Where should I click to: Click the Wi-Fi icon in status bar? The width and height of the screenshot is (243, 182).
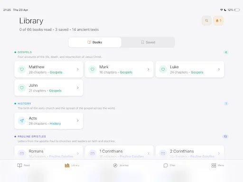(222, 10)
